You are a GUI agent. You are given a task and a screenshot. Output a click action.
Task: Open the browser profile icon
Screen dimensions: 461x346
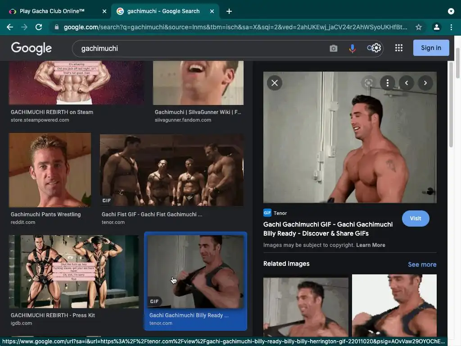(437, 27)
